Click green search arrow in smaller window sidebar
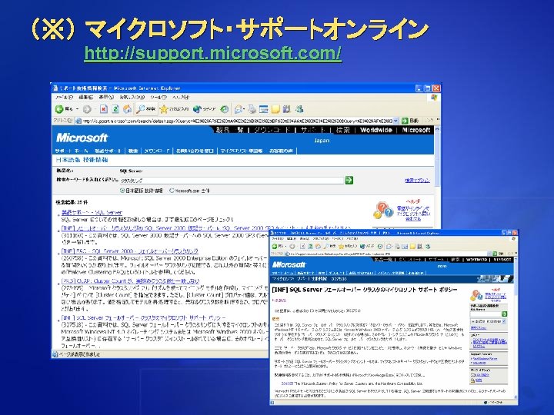The height and width of the screenshot is (415, 554). tap(504, 314)
